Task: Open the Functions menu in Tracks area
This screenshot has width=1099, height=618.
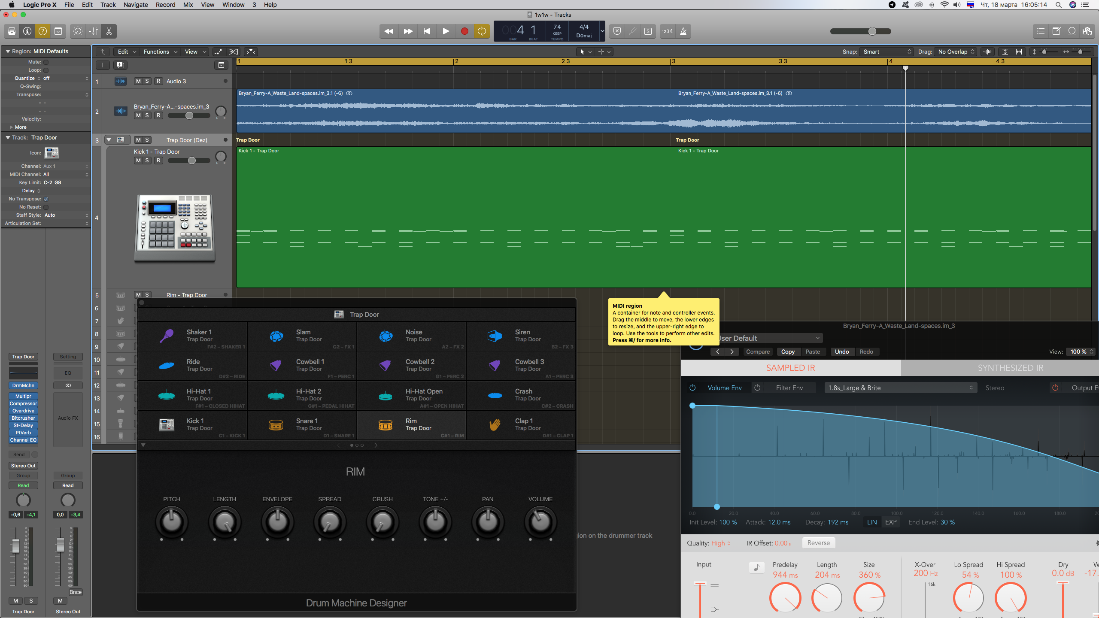Action: point(160,52)
